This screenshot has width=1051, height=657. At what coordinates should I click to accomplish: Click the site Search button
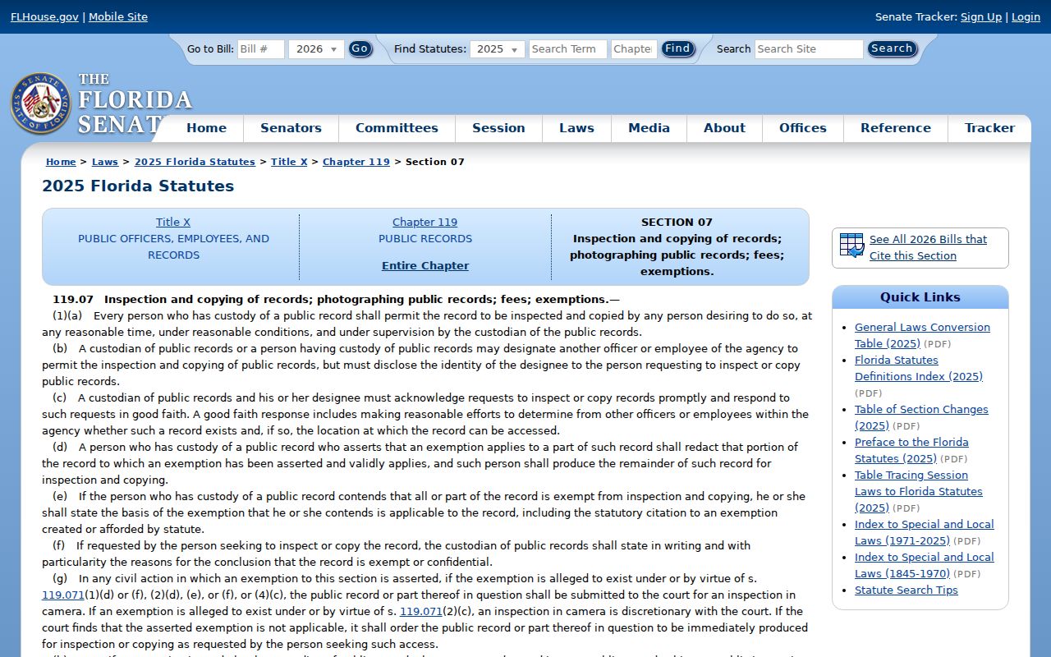coord(892,48)
